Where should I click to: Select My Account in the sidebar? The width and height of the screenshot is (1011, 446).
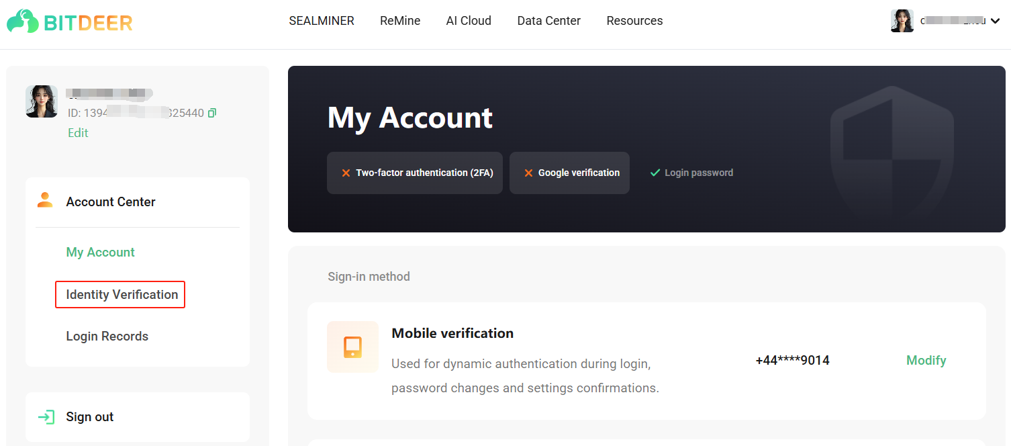100,252
